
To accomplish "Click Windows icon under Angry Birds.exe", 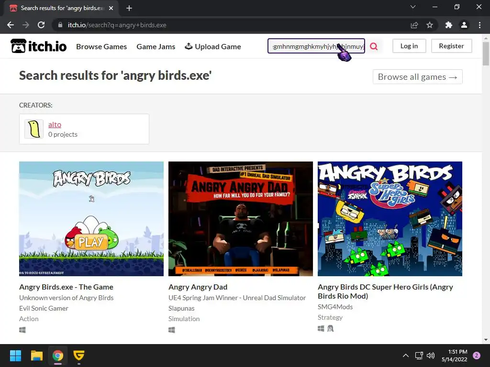I will tap(22, 330).
